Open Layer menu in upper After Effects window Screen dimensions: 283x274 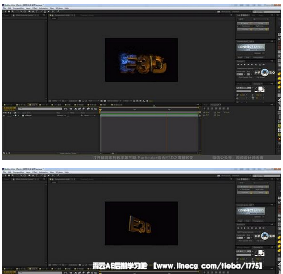point(28,8)
